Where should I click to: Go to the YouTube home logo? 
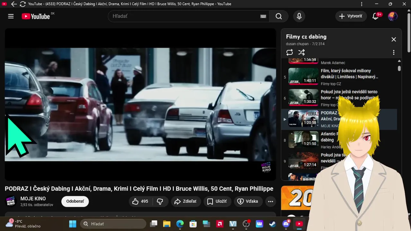coord(36,16)
